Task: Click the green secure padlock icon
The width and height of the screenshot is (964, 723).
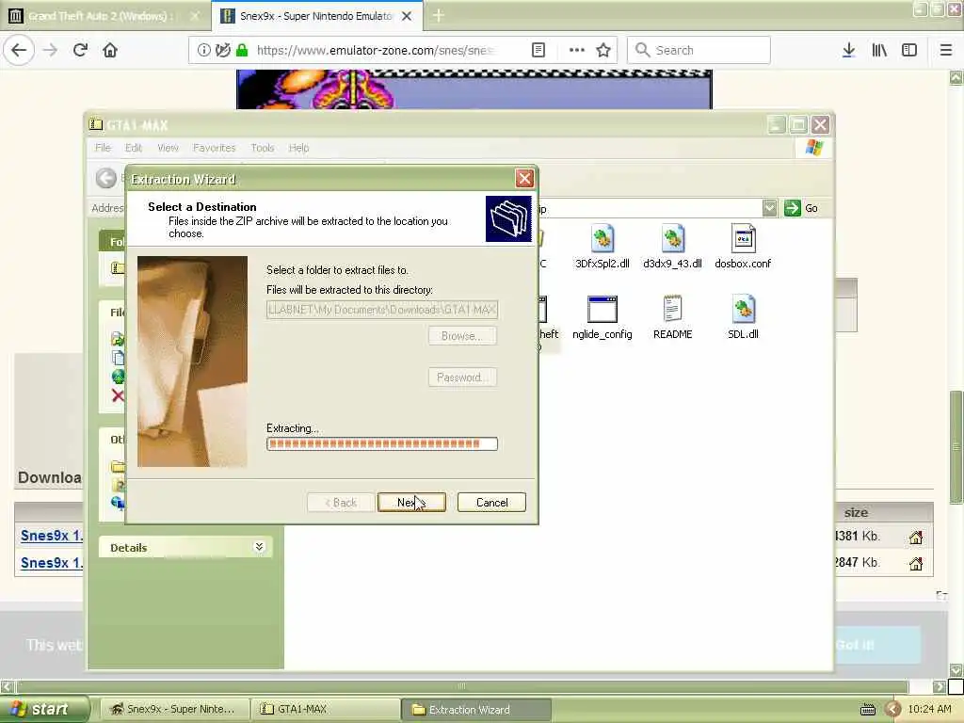Action: [x=242, y=50]
